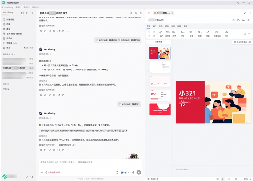Open the Hy3 model selector dropdown
Image resolution: width=253 pixels, height=181 pixels.
pos(125,172)
